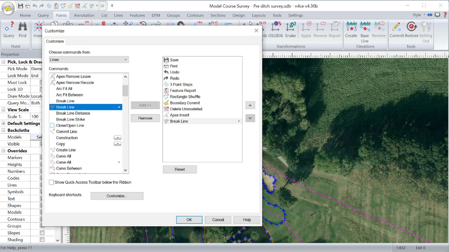Image resolution: width=449 pixels, height=252 pixels.
Task: Toggle the Slopes override checkbox
Action: (42, 232)
